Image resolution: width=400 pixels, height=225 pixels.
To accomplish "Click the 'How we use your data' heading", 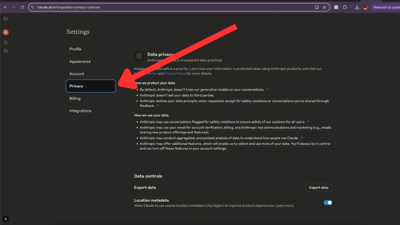I will point(151,115).
